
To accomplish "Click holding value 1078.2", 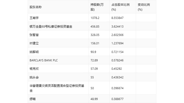I will coord(95,18).
